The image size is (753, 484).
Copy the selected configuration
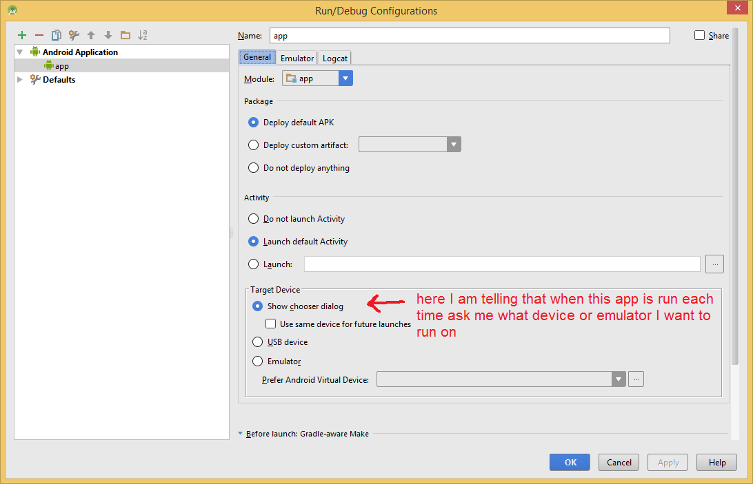(57, 35)
